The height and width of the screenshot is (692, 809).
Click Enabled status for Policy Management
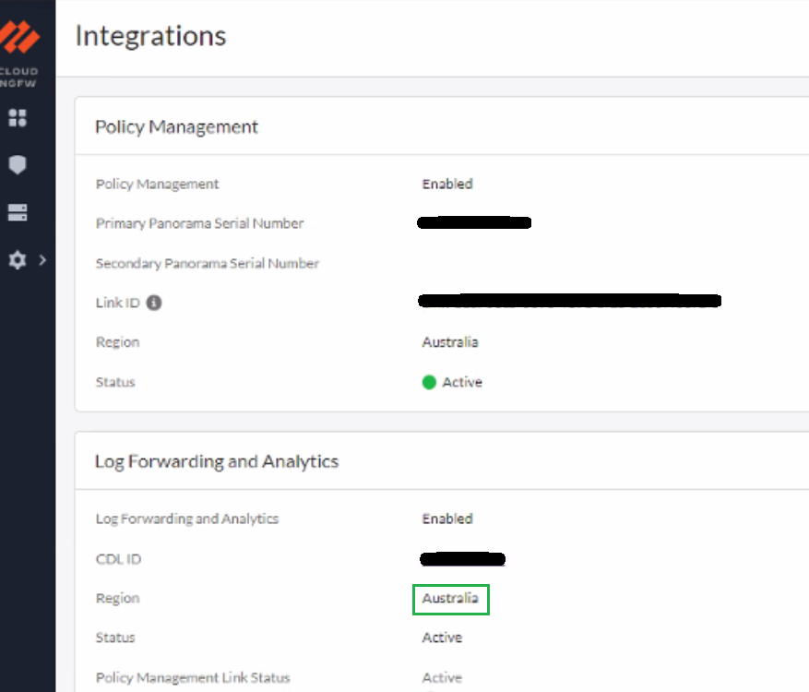[447, 184]
